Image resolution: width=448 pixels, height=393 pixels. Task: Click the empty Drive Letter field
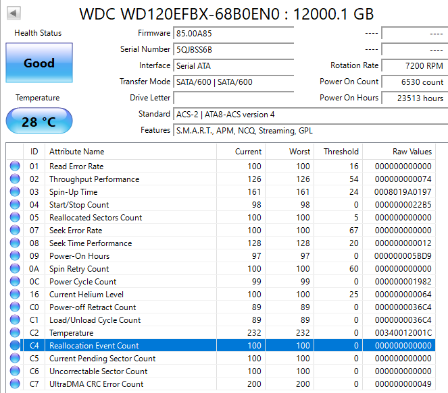point(233,98)
